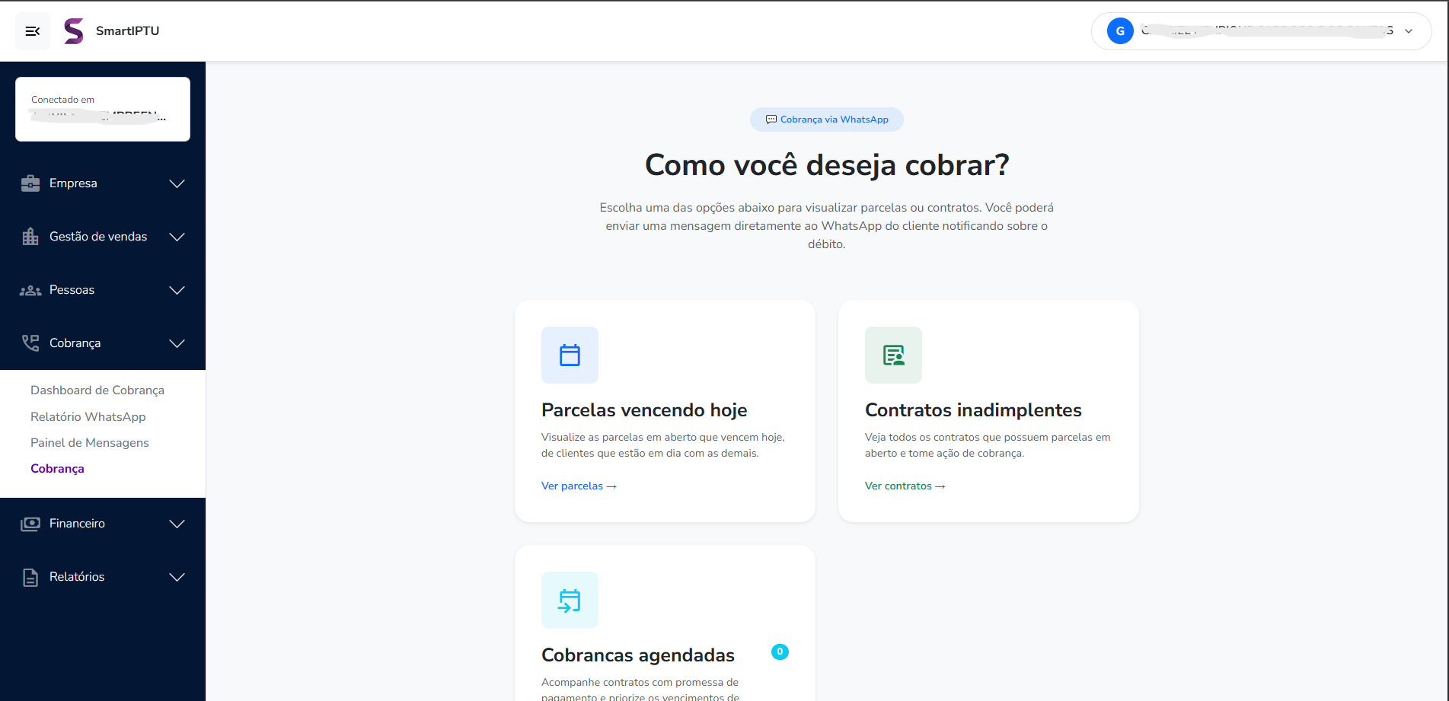Follow the Ver contratos link
This screenshot has width=1449, height=701.
(905, 486)
